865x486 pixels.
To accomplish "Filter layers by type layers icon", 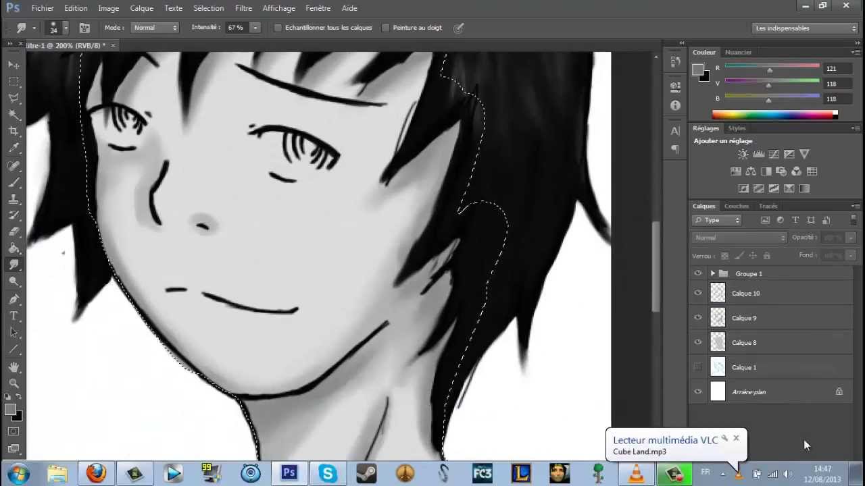I will [x=795, y=220].
